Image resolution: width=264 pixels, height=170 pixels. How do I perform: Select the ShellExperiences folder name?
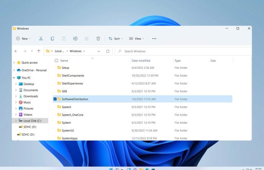(72, 83)
